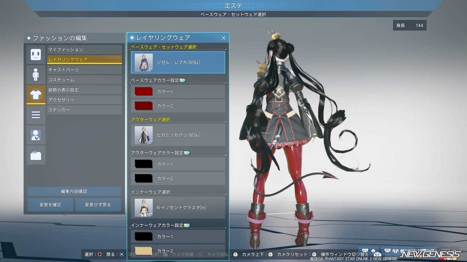Pick inner wear カラー1 black swatch
467x262 pixels.
pos(143,236)
